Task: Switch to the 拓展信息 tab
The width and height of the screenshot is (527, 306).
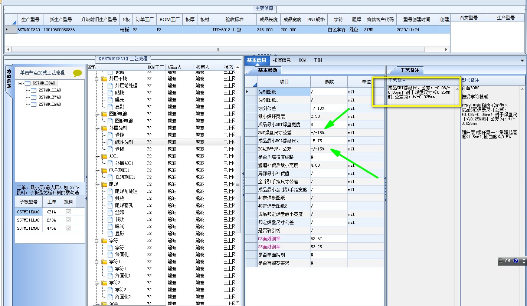Action: pyautogui.click(x=282, y=60)
